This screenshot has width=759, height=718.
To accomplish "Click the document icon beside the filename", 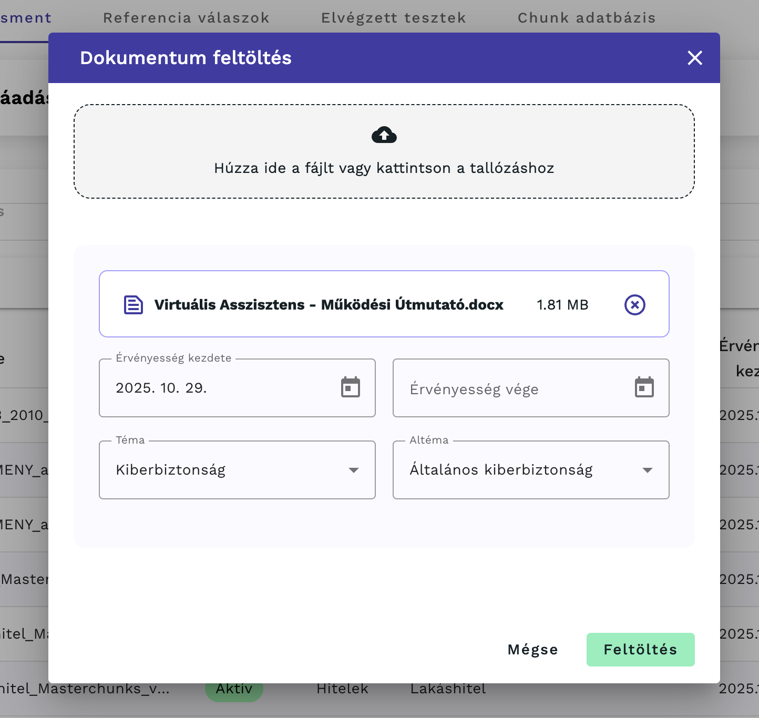I will pos(132,304).
